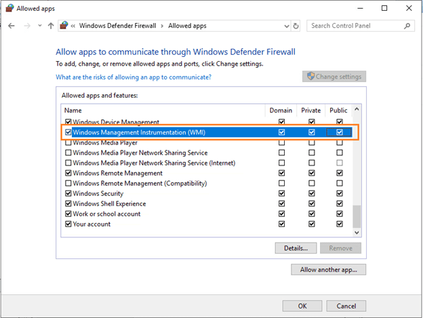
Task: Check Domain box for Windows Media Player Network Sharing Service
Action: pos(281,153)
